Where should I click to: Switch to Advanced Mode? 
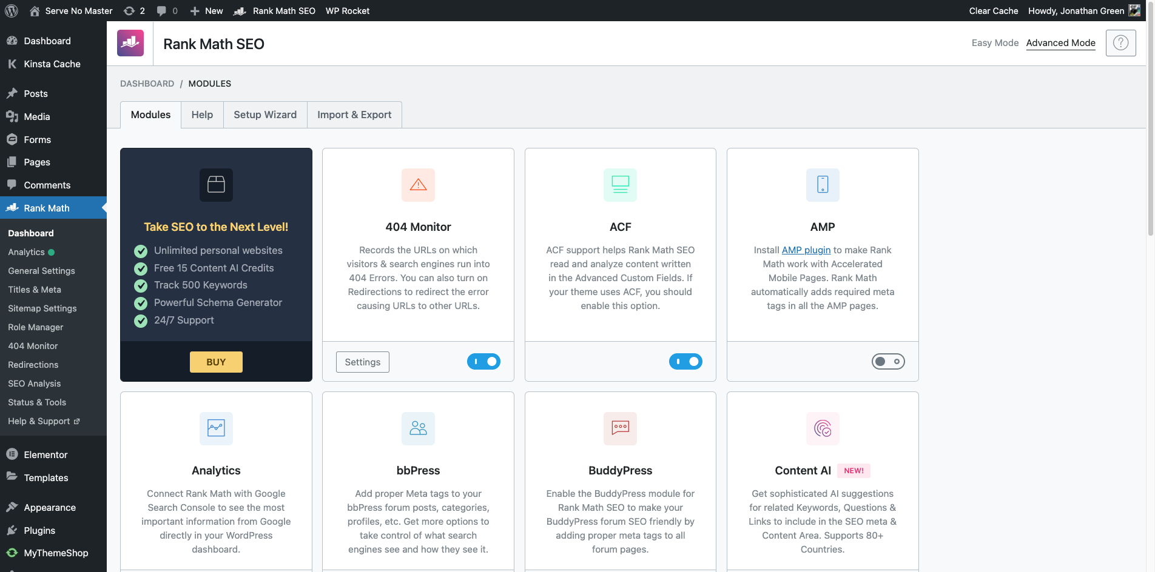coord(1060,42)
